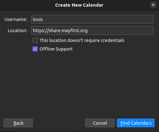Go Back to the previous step

click(x=18, y=123)
